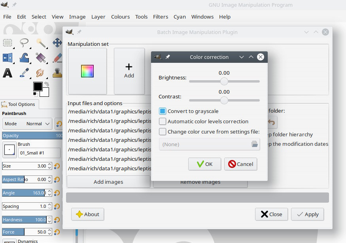Select the Clone stamp tool
346x243 pixels.
click(x=57, y=73)
